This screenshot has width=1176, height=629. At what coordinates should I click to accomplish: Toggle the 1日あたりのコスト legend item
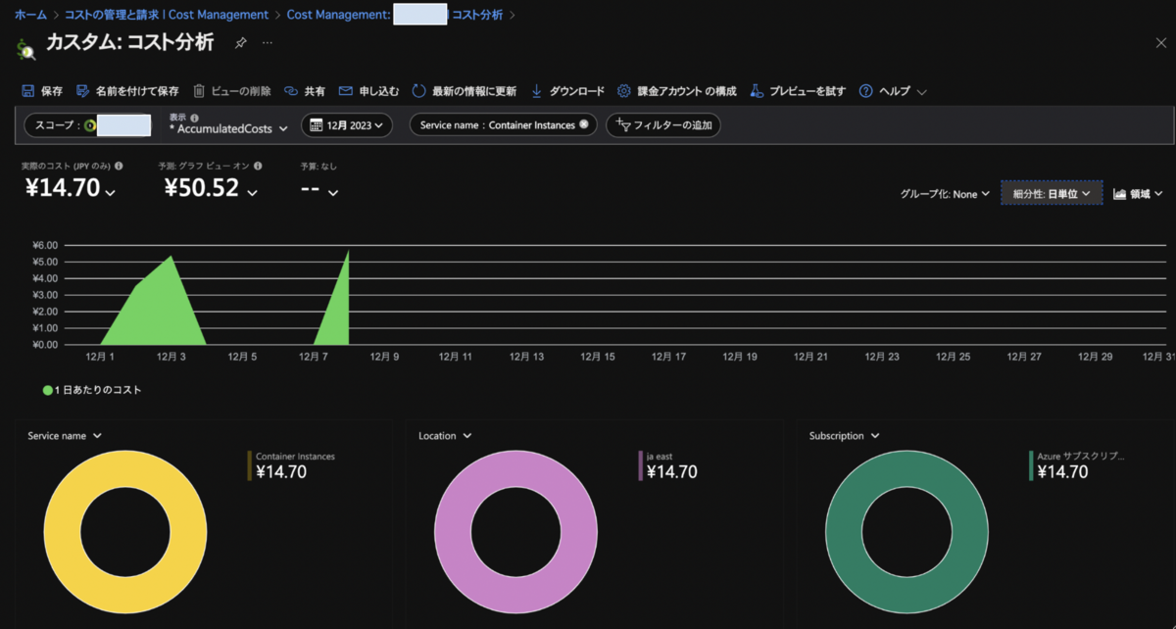click(x=92, y=390)
